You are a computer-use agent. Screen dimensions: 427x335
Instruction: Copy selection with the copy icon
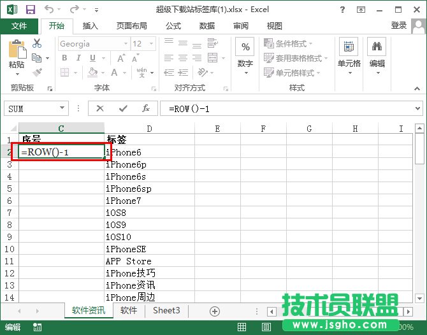click(37, 58)
